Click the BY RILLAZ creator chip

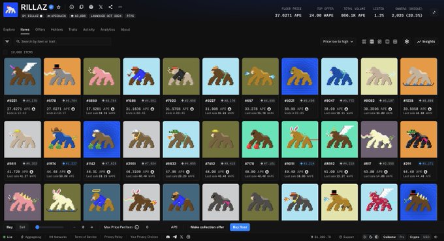[32, 16]
